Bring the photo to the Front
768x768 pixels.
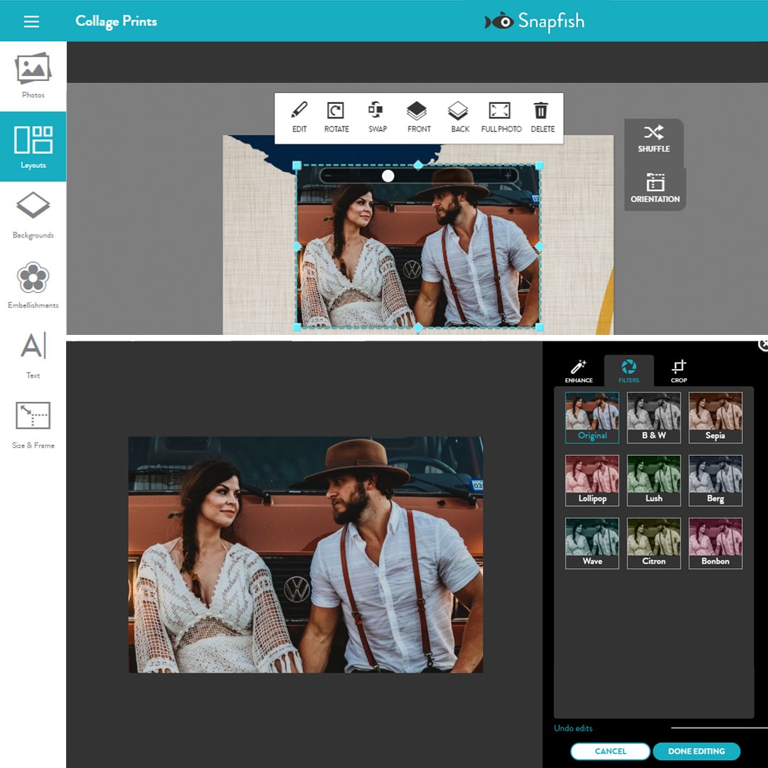click(x=419, y=117)
